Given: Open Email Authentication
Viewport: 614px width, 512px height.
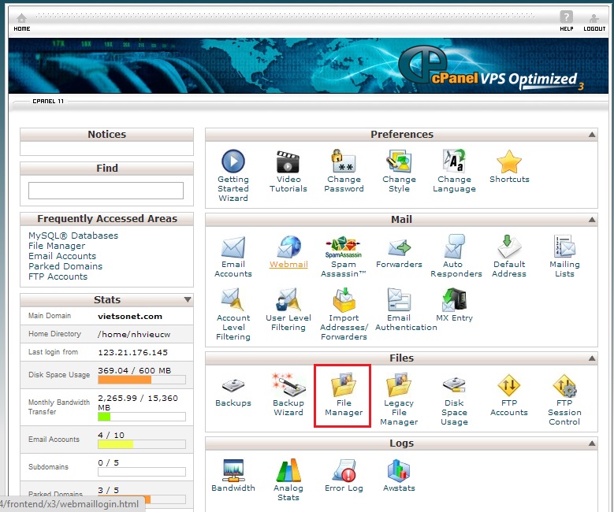Looking at the screenshot, I should 406,310.
